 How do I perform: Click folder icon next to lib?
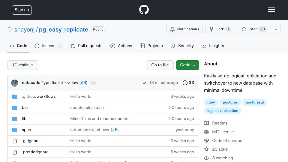tap(15, 119)
